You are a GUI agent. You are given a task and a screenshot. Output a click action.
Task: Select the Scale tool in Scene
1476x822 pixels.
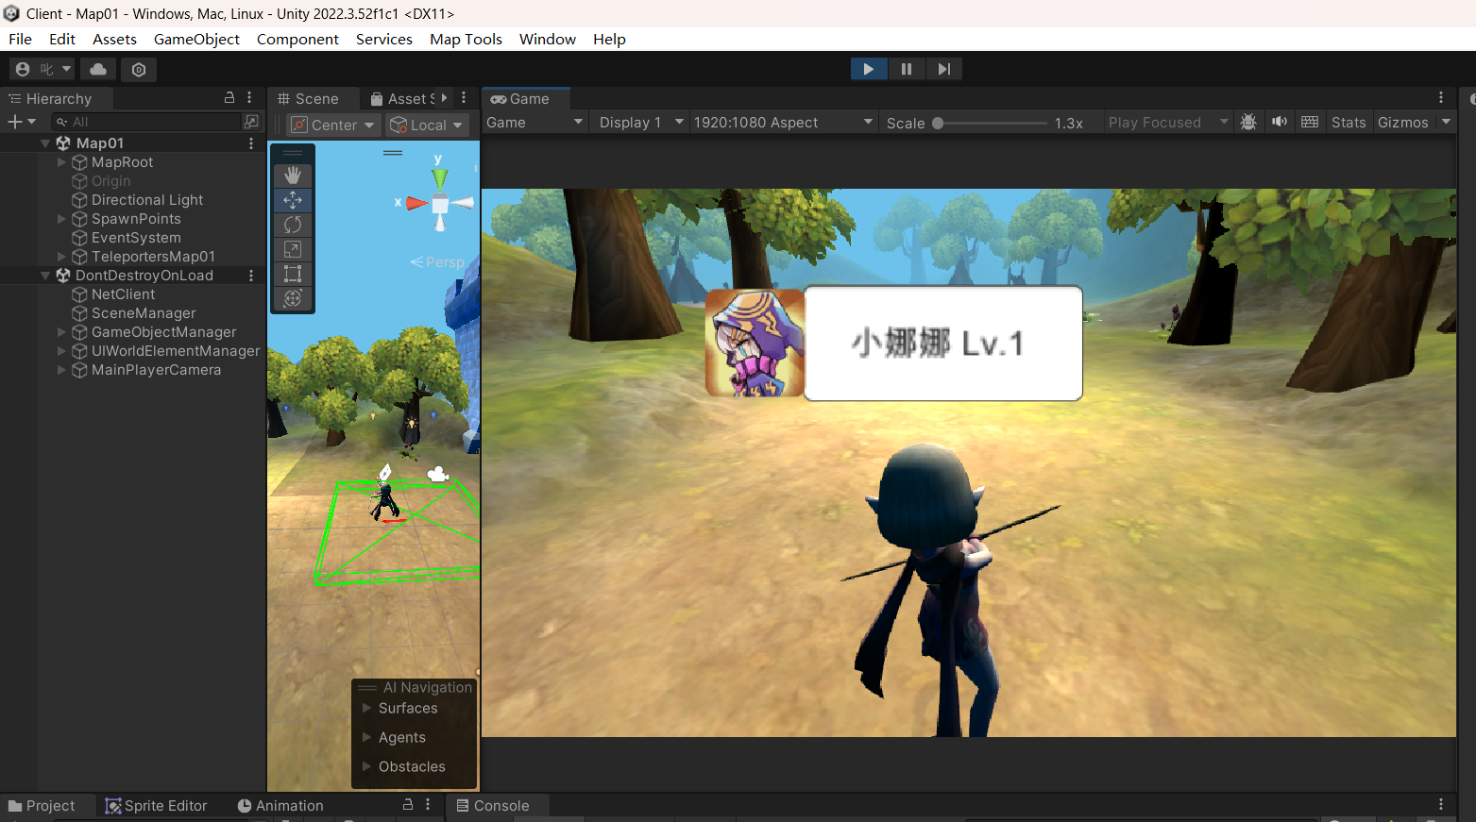coord(293,249)
